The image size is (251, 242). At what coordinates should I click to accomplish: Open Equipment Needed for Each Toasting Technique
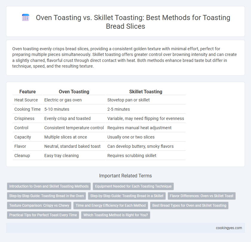[x=133, y=186]
